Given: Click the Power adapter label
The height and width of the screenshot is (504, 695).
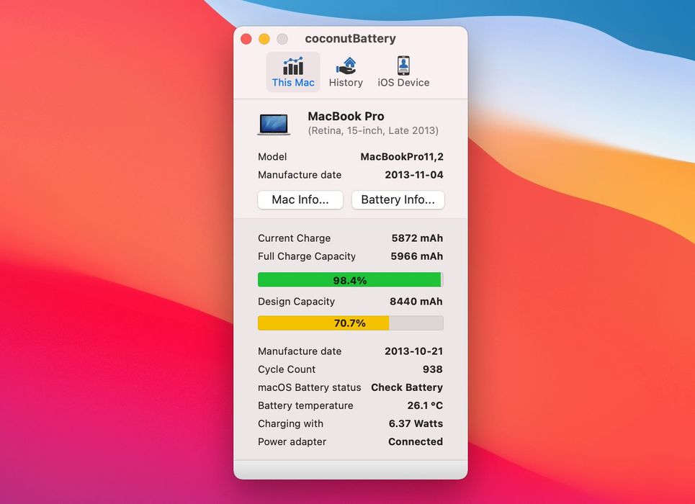Looking at the screenshot, I should pyautogui.click(x=292, y=442).
